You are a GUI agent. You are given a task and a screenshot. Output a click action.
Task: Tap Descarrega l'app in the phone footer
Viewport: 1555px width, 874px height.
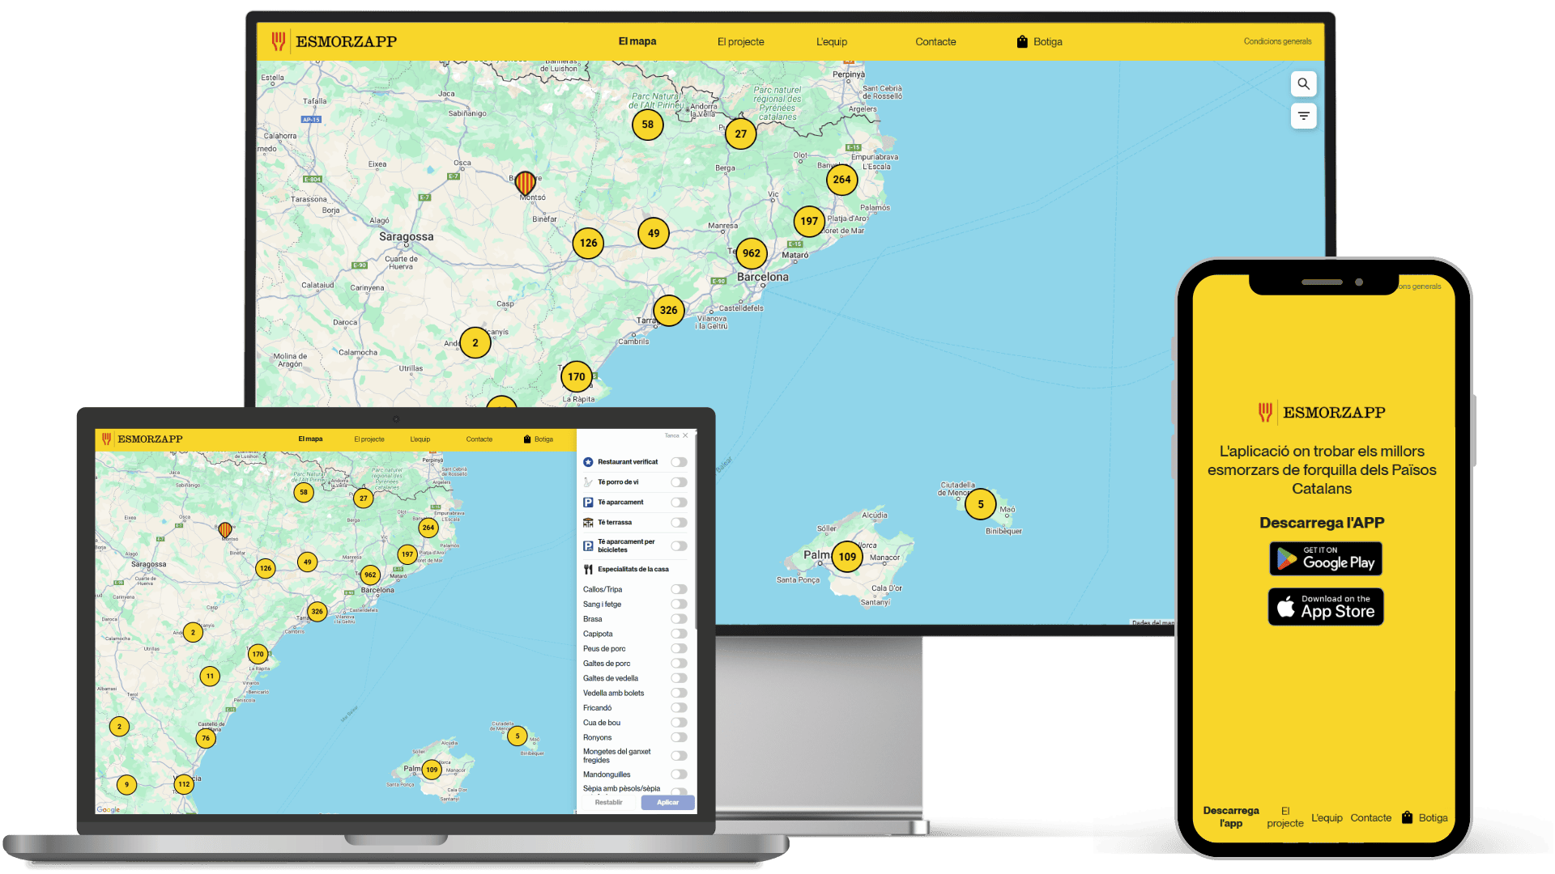[x=1231, y=817]
